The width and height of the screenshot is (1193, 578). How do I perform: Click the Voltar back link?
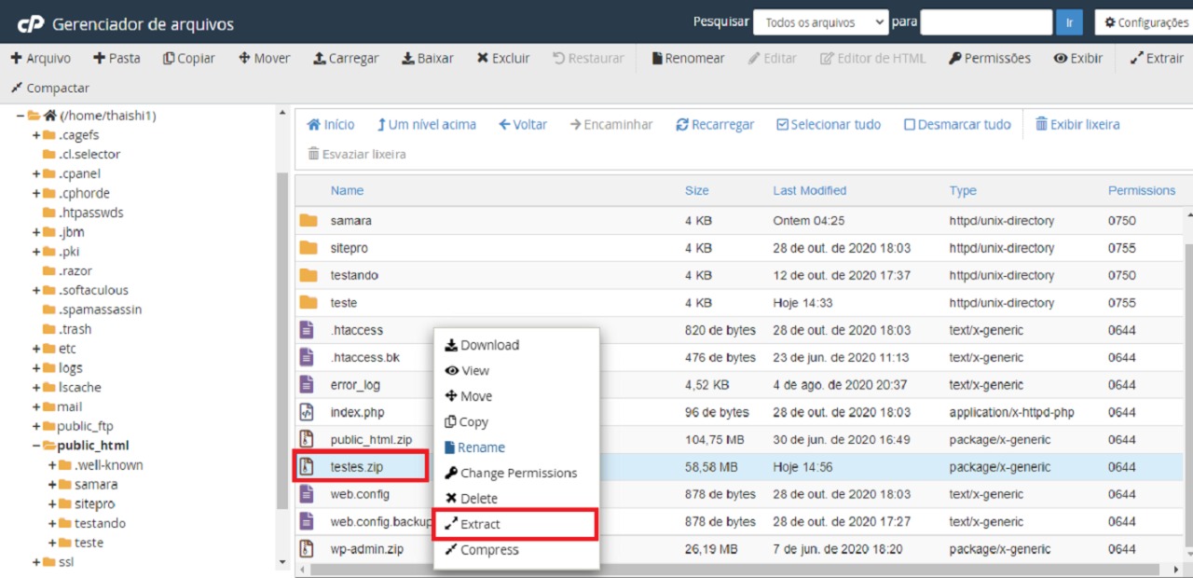tap(523, 124)
